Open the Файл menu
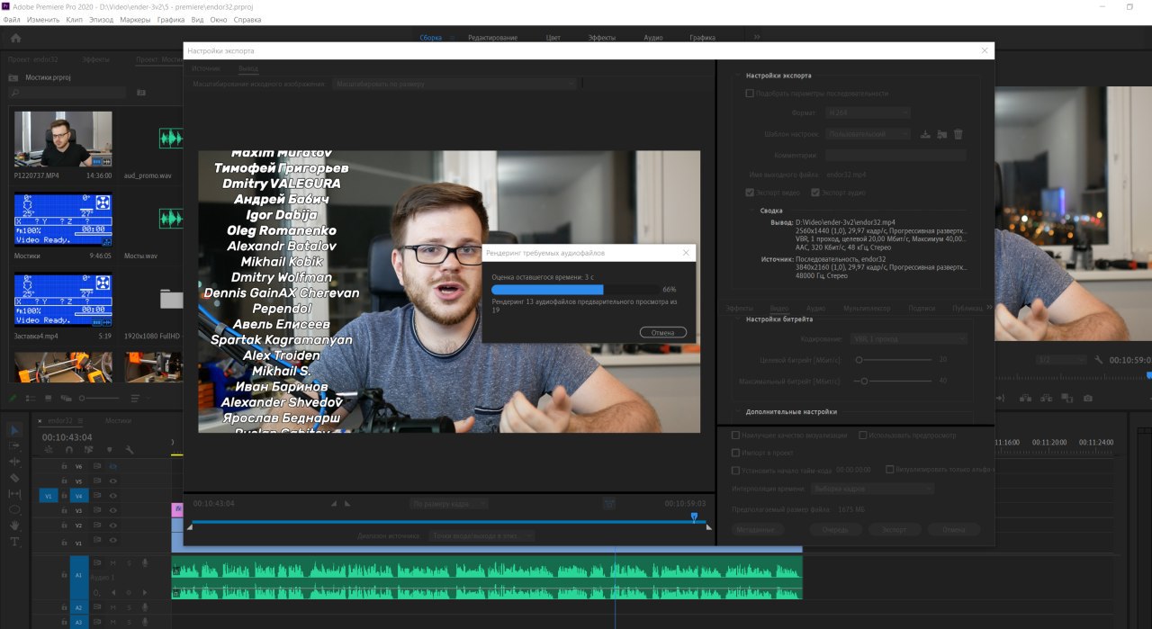Image resolution: width=1152 pixels, height=629 pixels. pos(12,19)
